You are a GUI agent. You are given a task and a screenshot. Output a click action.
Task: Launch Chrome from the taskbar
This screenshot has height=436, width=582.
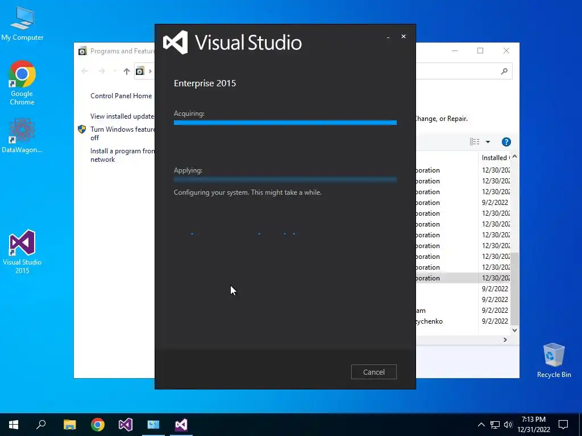point(98,425)
